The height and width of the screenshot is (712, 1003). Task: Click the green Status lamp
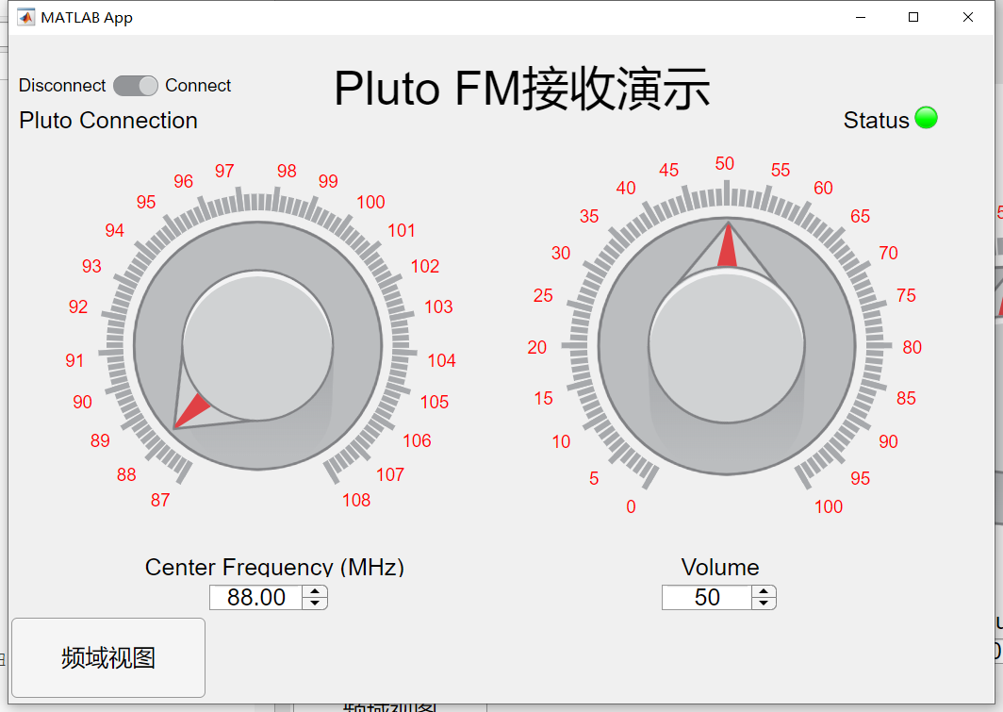927,118
